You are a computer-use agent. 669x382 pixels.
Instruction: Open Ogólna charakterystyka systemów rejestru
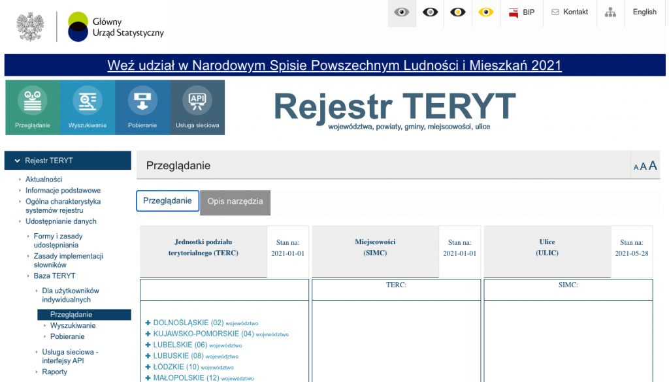63,206
